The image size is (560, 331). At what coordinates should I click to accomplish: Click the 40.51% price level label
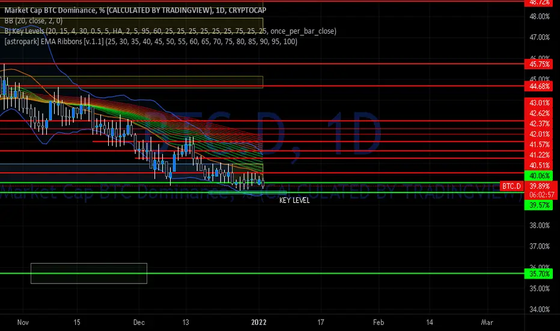538,165
